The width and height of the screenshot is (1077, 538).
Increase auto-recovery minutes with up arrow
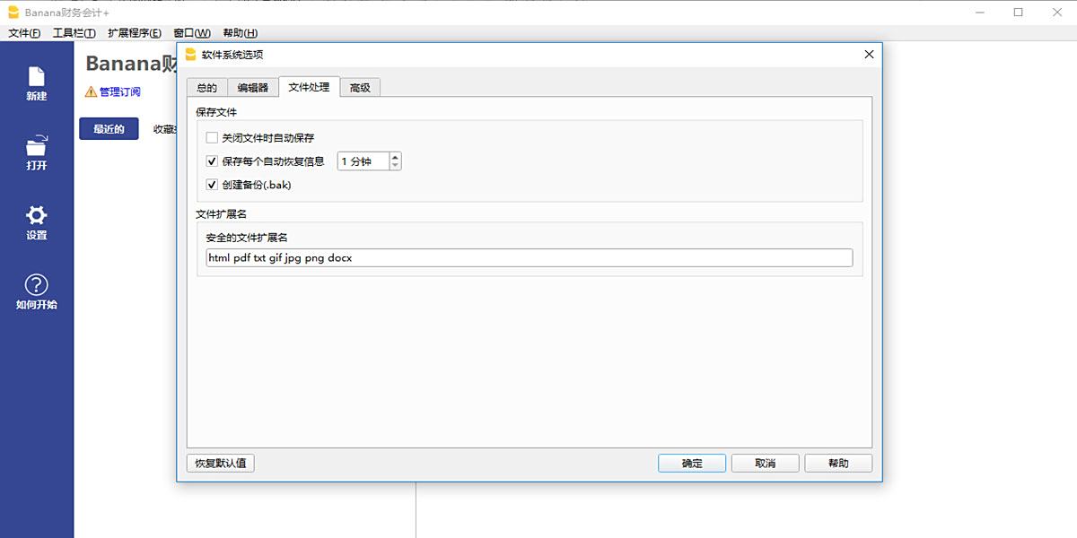pos(396,157)
